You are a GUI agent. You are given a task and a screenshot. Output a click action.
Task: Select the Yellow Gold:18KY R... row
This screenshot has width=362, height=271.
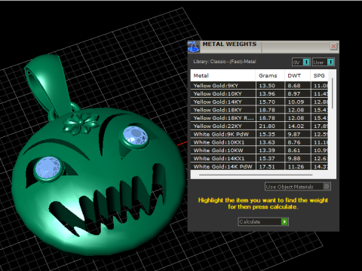[259, 118]
